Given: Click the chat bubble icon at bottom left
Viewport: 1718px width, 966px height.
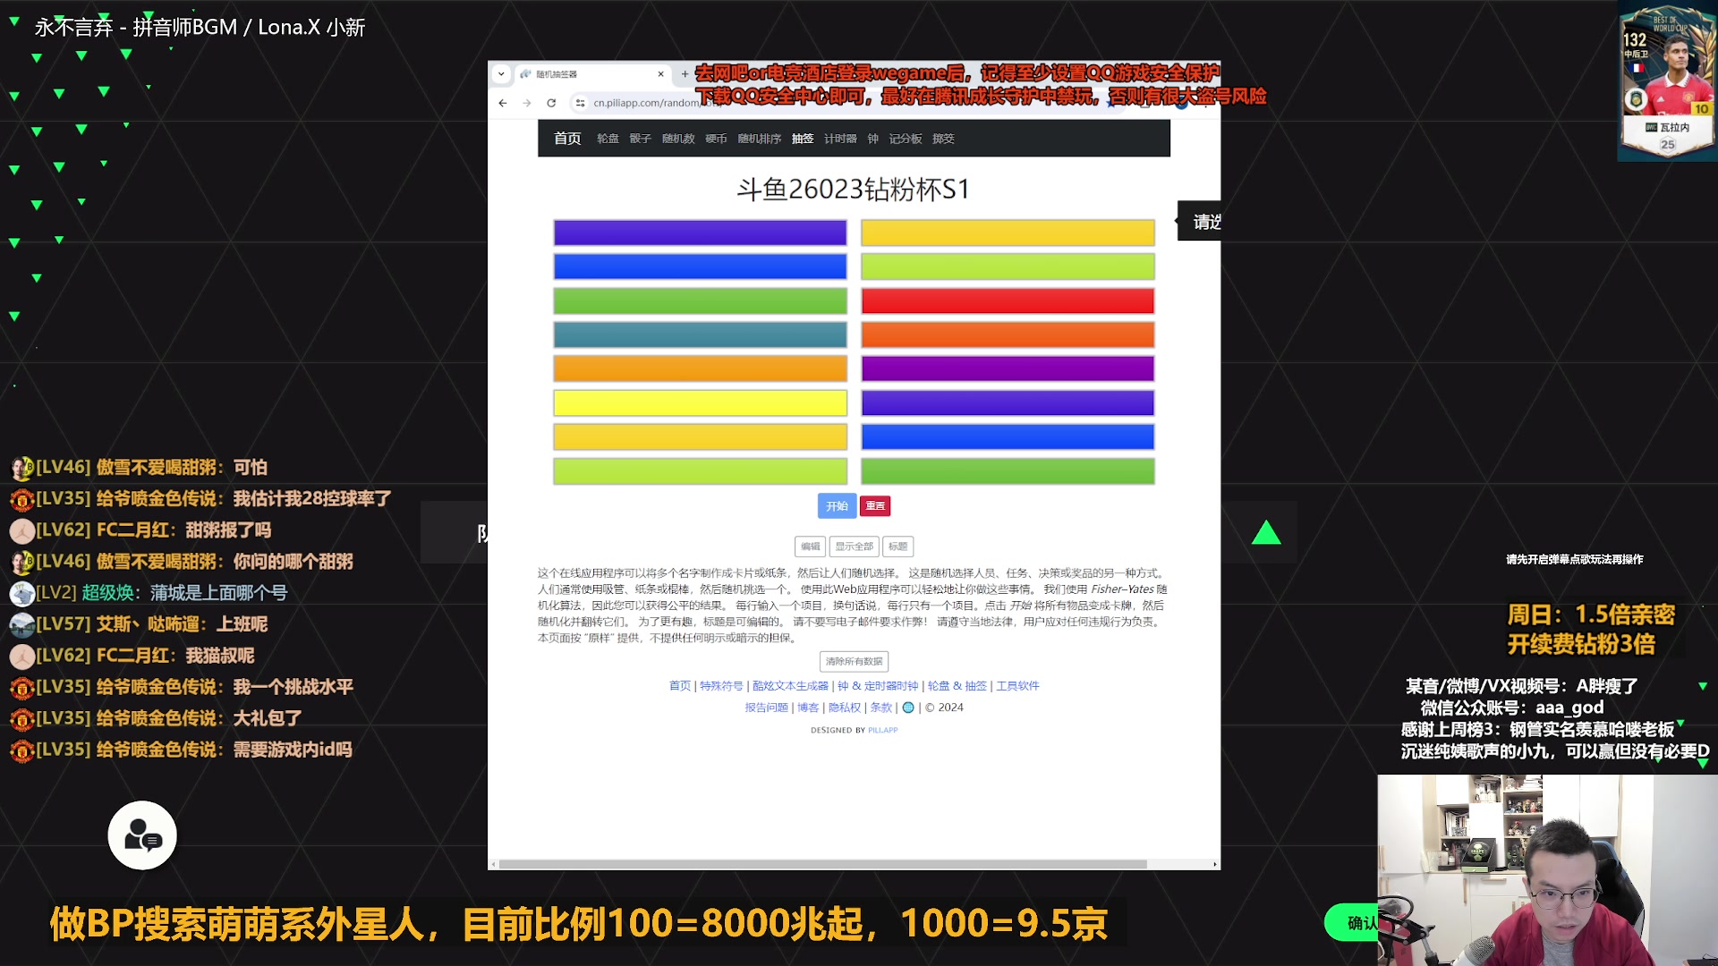Looking at the screenshot, I should tap(141, 835).
